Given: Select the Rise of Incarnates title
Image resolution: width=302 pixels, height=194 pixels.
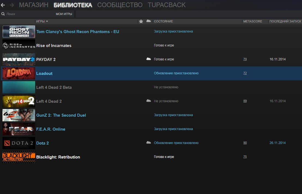Looking at the screenshot, I should point(54,46).
